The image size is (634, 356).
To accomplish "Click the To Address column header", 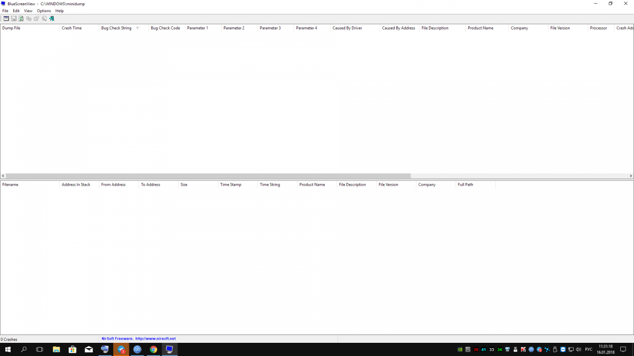I will [x=158, y=185].
